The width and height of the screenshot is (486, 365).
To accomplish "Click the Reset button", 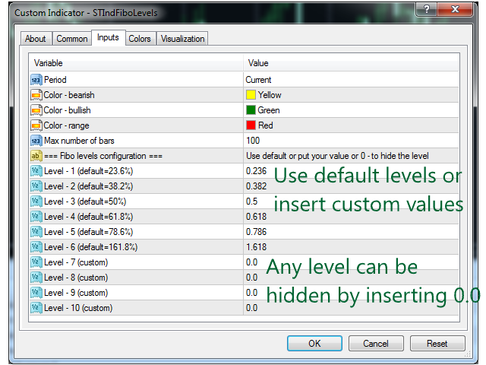I will coord(437,344).
